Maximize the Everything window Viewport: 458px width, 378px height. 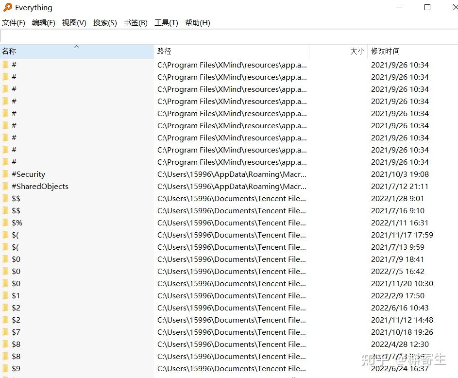coord(427,7)
